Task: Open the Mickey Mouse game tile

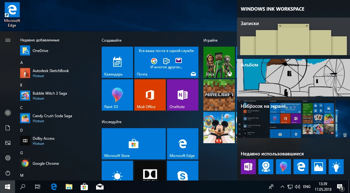Action: [219, 128]
